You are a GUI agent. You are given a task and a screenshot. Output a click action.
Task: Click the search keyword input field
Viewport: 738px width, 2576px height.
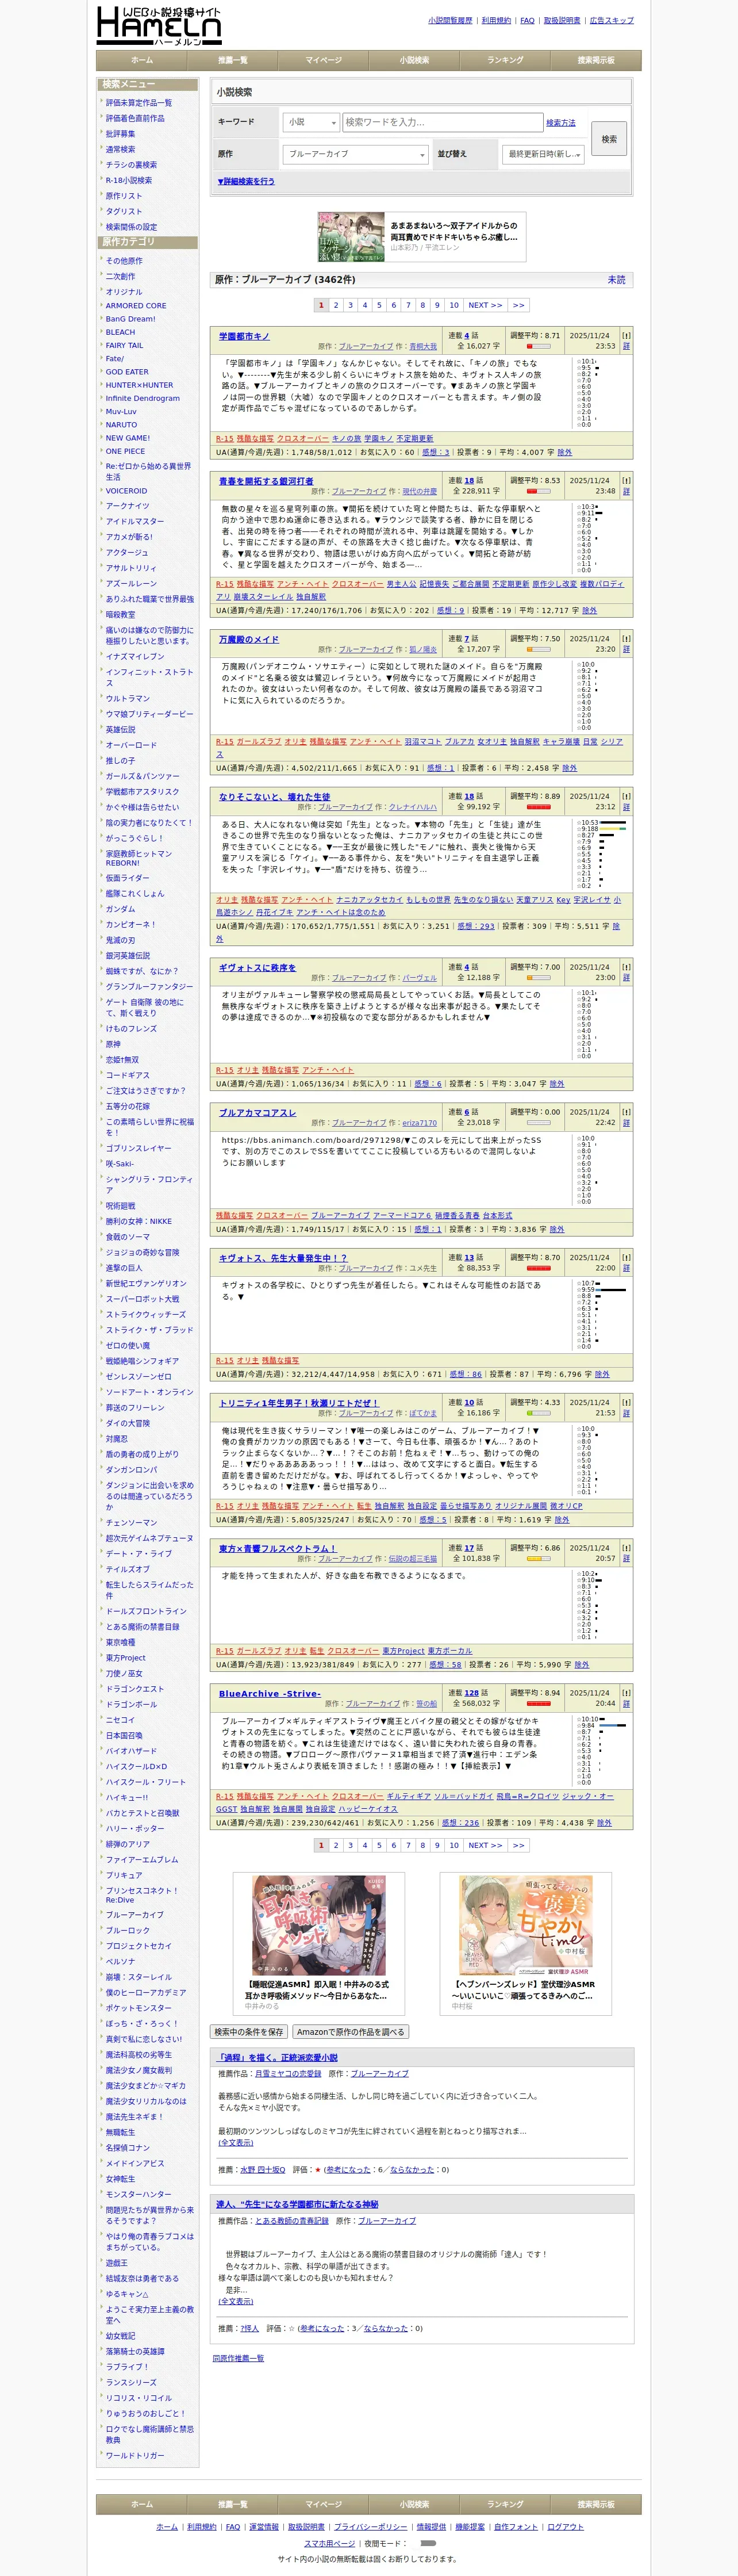tap(442, 122)
